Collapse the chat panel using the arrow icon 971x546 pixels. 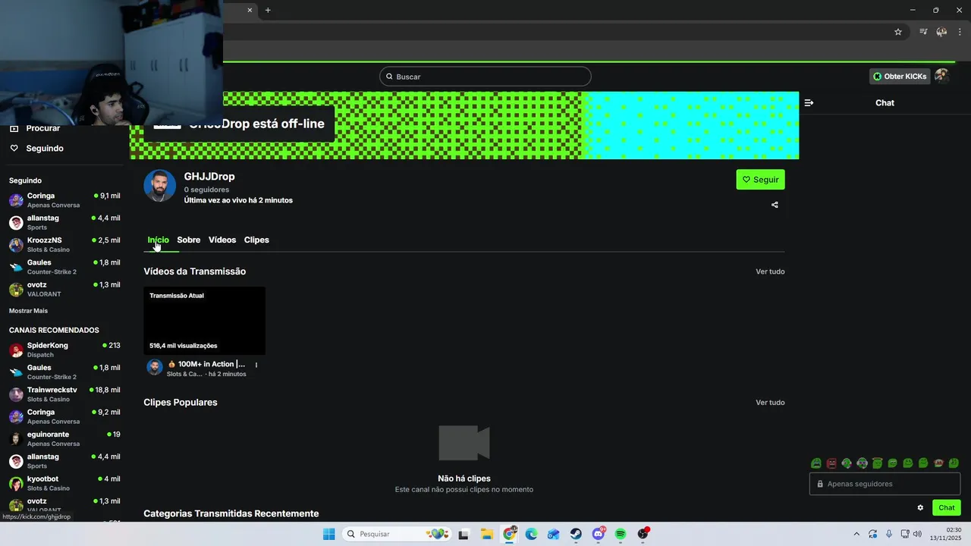809,102
